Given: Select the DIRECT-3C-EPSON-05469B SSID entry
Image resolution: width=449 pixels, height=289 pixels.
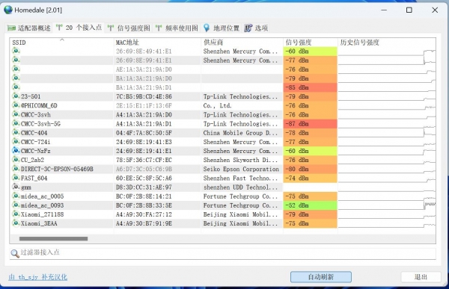Looking at the screenshot, I should [57, 170].
